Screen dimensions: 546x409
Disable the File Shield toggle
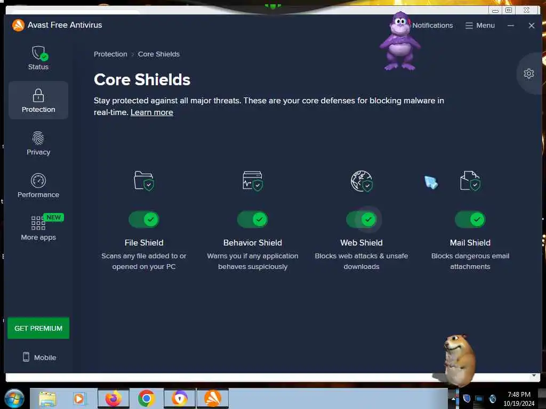click(x=144, y=219)
